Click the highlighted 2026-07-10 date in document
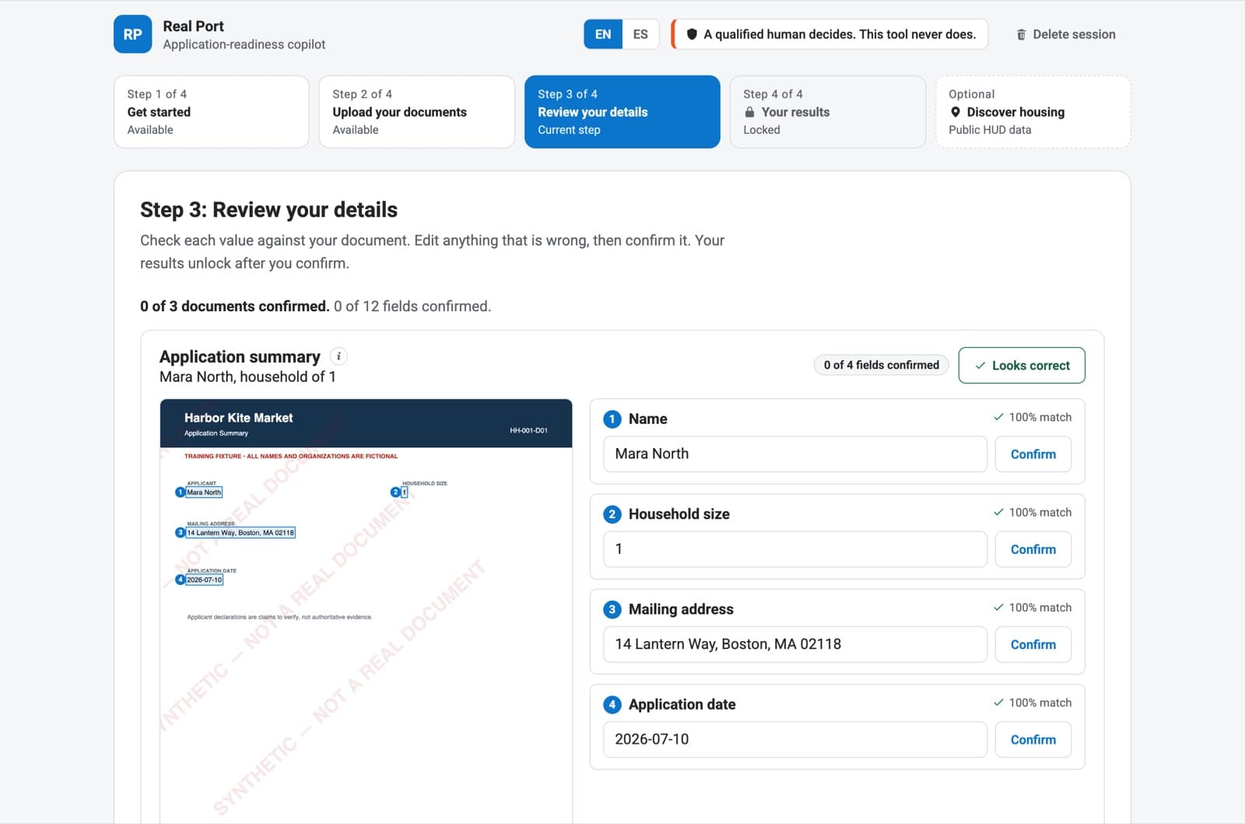This screenshot has width=1245, height=824. coord(205,579)
